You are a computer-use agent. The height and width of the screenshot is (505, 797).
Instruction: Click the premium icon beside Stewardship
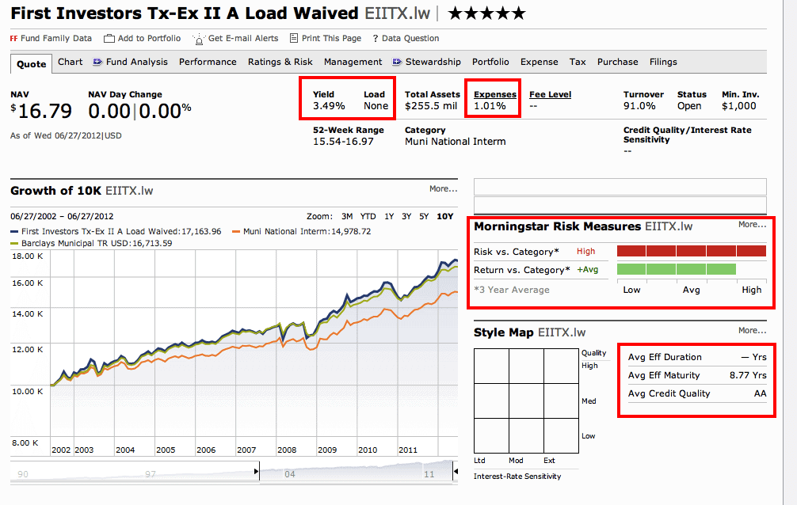(397, 62)
